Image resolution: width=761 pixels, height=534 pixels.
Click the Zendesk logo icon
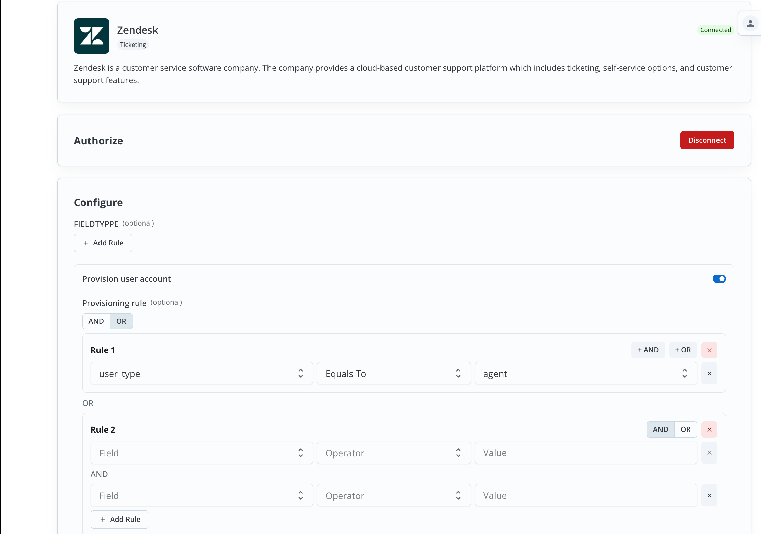pos(91,36)
